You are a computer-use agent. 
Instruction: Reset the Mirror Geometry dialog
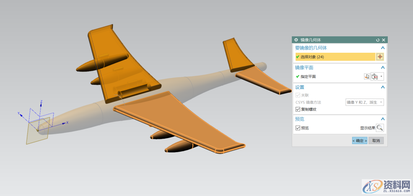[x=378, y=40]
